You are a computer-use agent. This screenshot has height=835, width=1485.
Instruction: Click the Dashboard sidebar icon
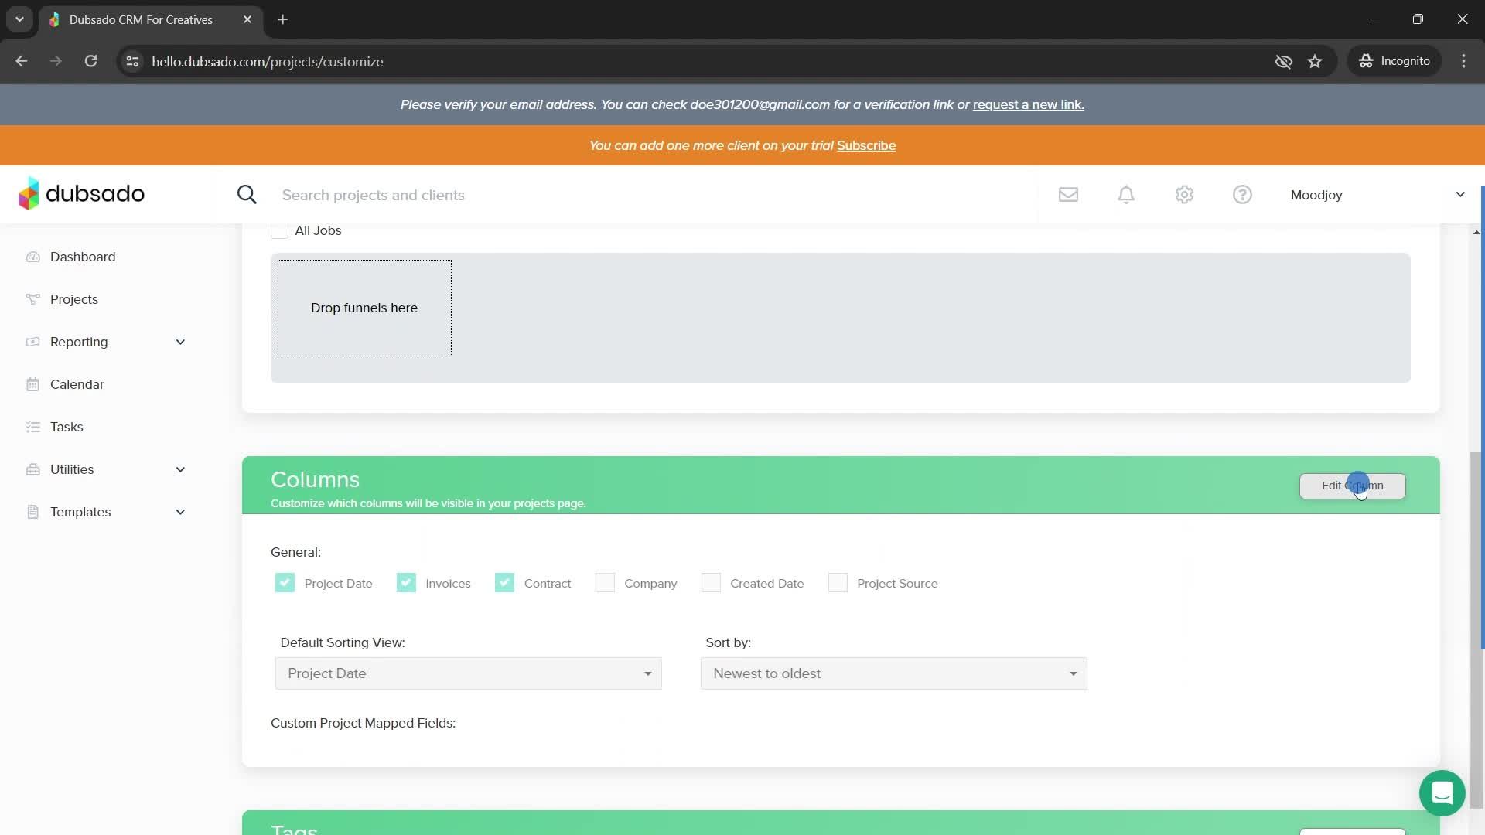click(x=32, y=257)
